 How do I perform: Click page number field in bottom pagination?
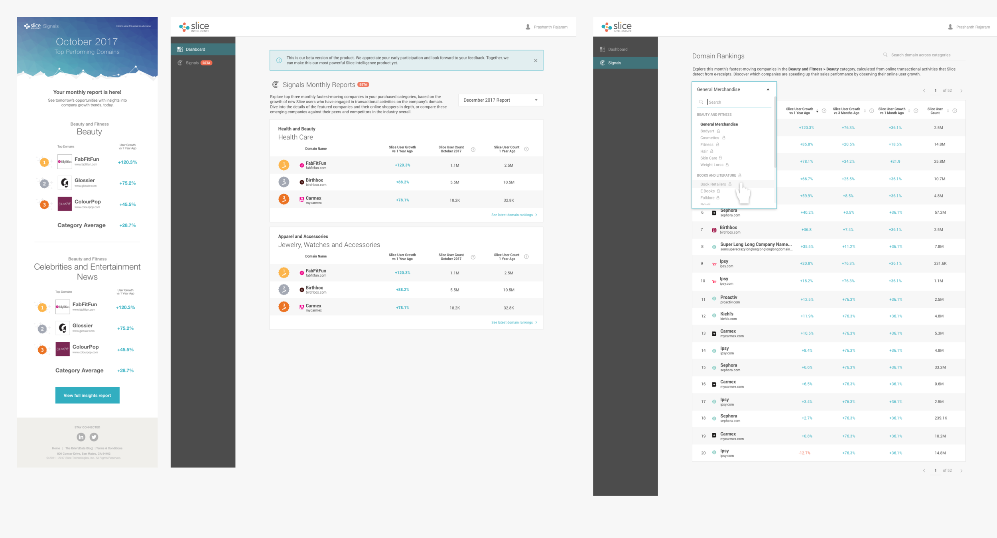[936, 471]
